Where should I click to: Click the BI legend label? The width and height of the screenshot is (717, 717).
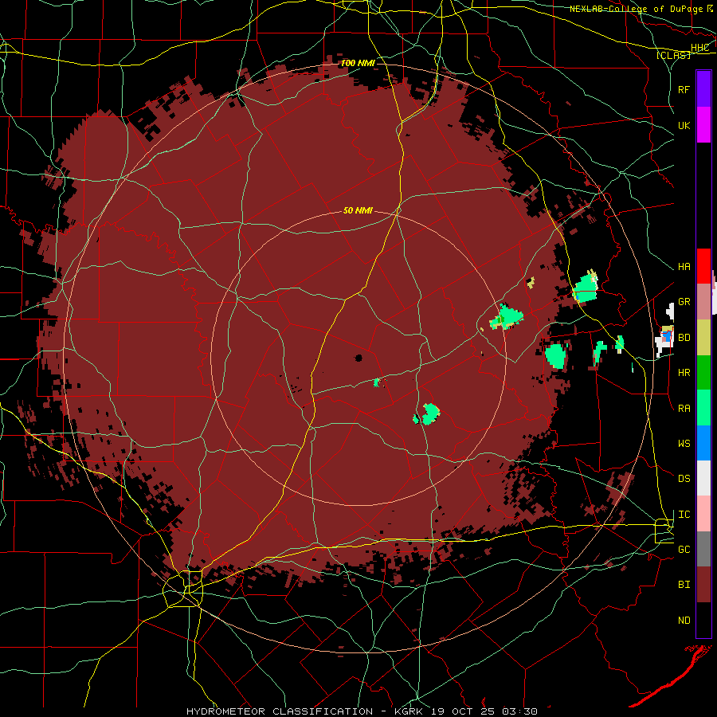(x=684, y=585)
